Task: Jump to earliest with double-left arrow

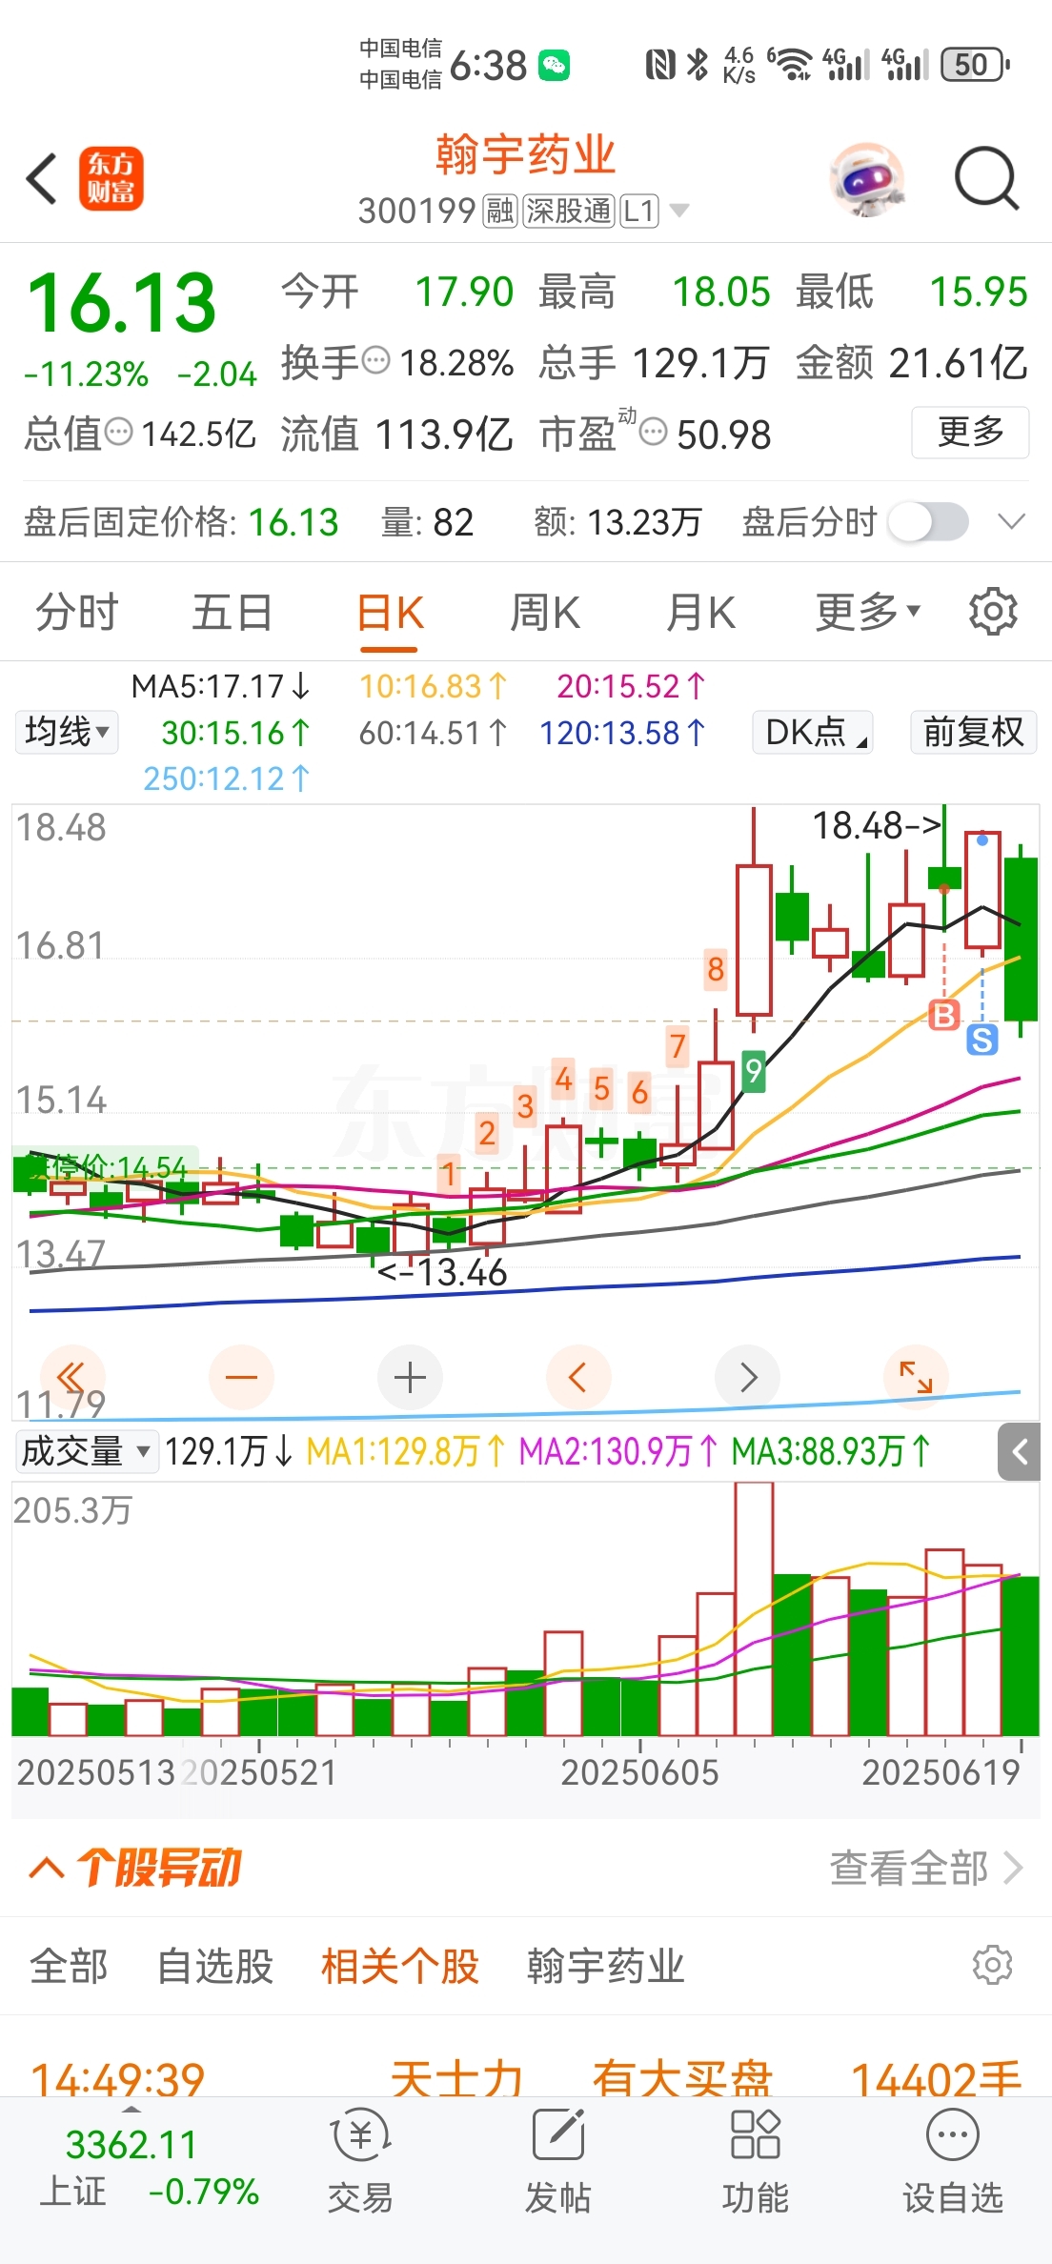Action: click(x=71, y=1377)
